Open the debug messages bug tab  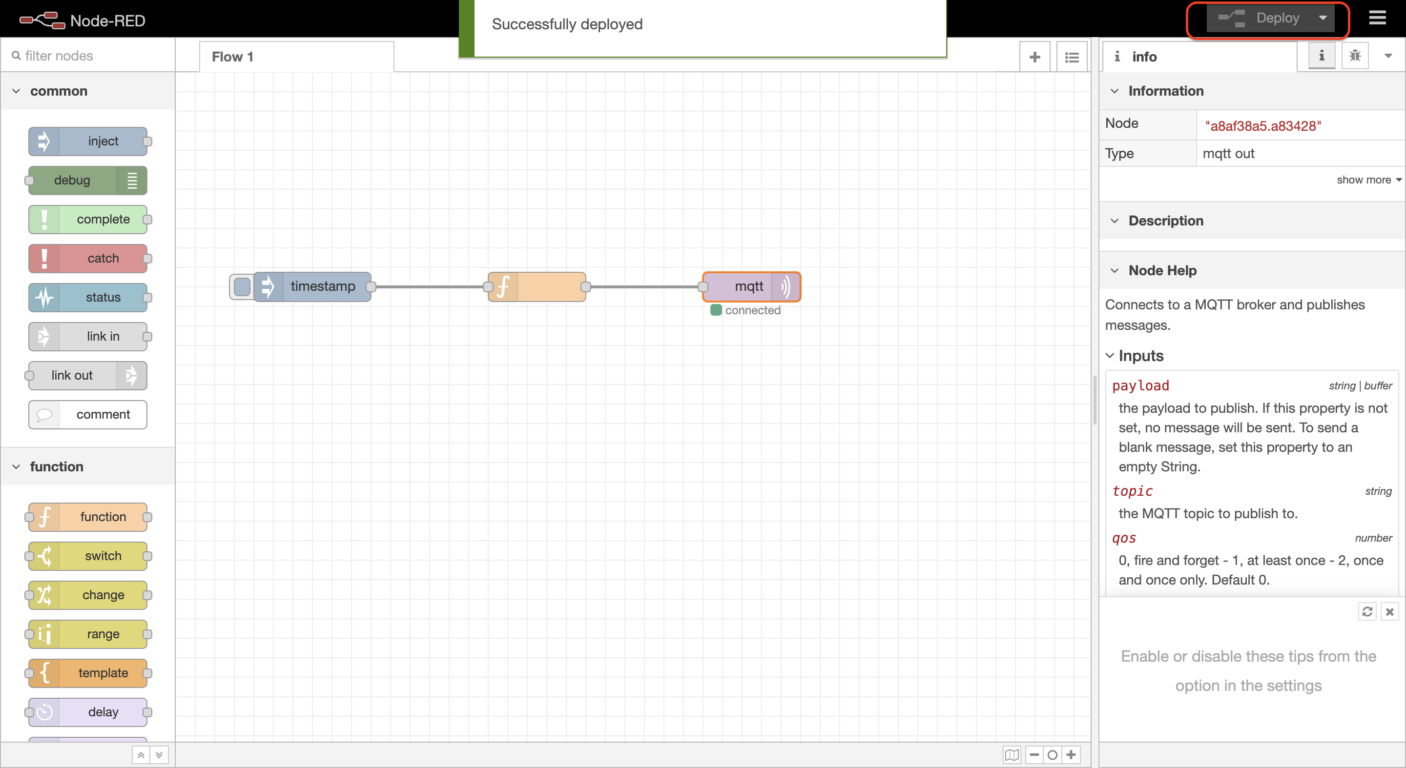point(1355,56)
